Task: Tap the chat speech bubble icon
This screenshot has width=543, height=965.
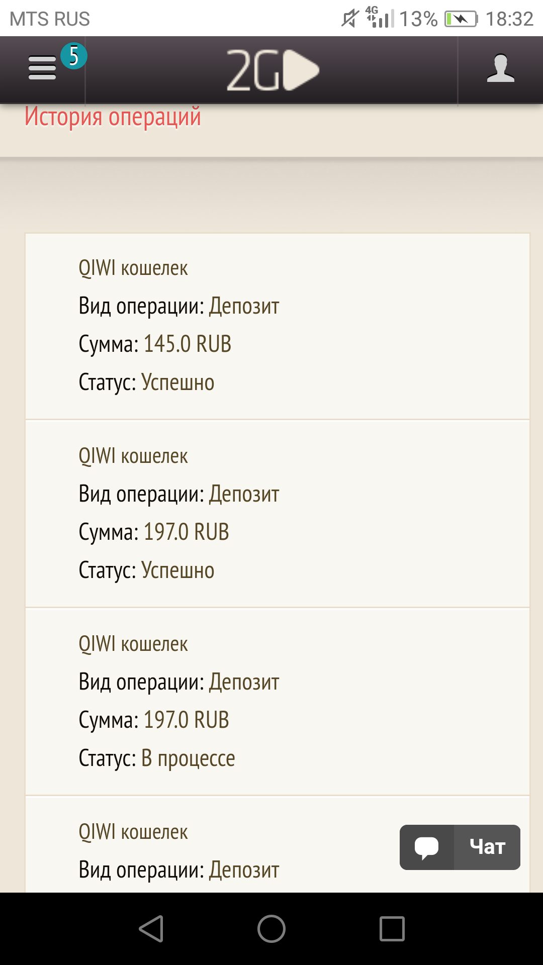Action: pyautogui.click(x=427, y=847)
